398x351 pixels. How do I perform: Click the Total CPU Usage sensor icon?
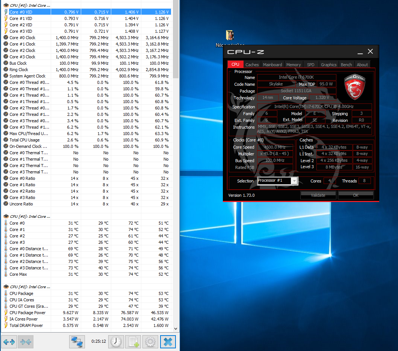point(6,140)
